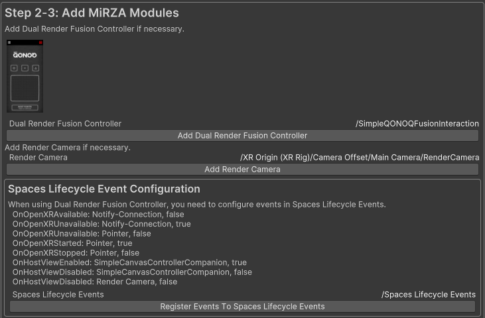The width and height of the screenshot is (485, 318).
Task: Select the /Spaces Lifecycle Events reference field
Action: [429, 295]
